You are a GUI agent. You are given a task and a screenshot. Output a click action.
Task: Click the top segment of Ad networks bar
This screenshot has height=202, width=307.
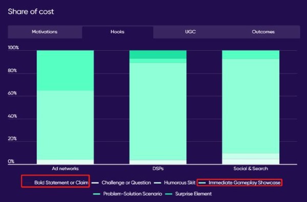coord(65,70)
